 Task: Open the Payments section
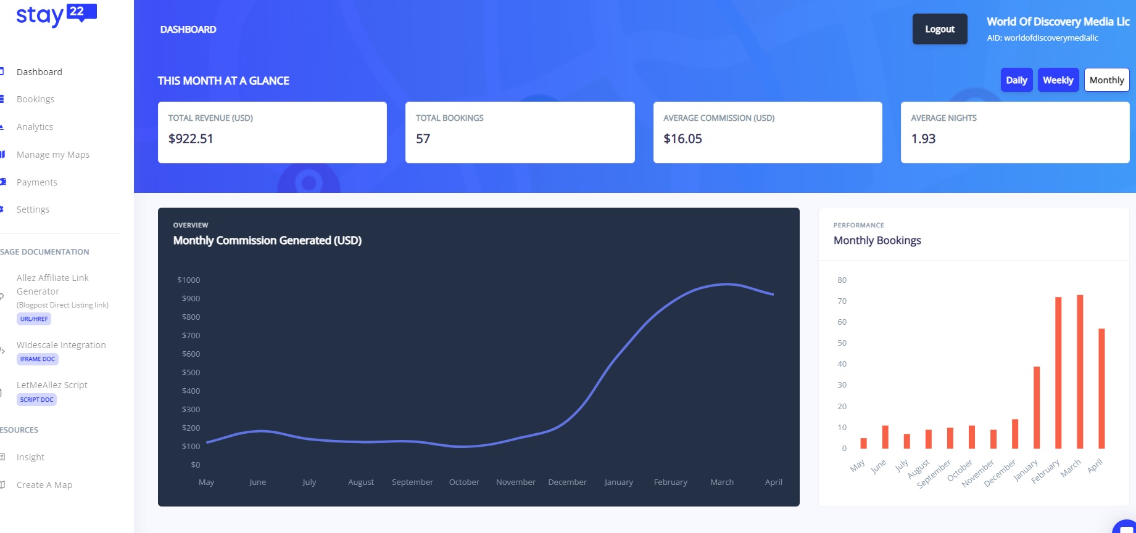tap(37, 182)
